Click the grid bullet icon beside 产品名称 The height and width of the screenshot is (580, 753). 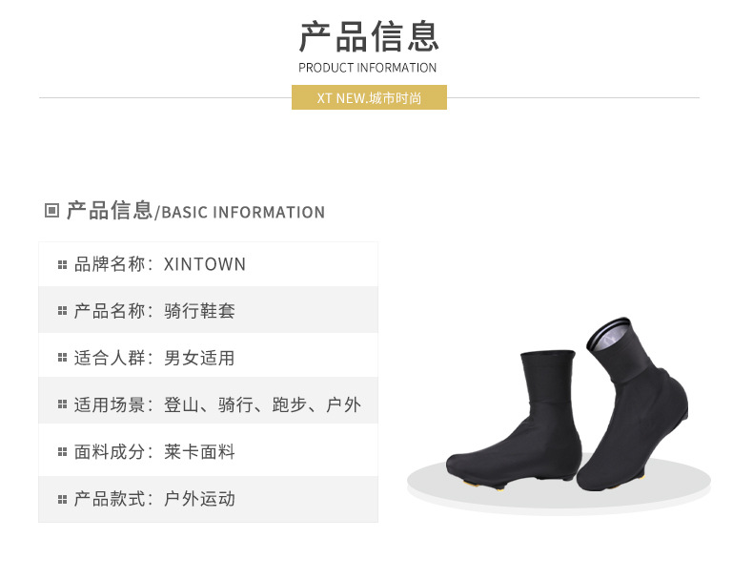62,311
